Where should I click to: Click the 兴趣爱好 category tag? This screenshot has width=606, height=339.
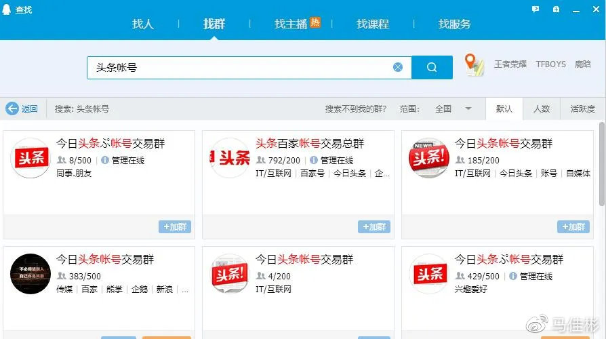(471, 289)
